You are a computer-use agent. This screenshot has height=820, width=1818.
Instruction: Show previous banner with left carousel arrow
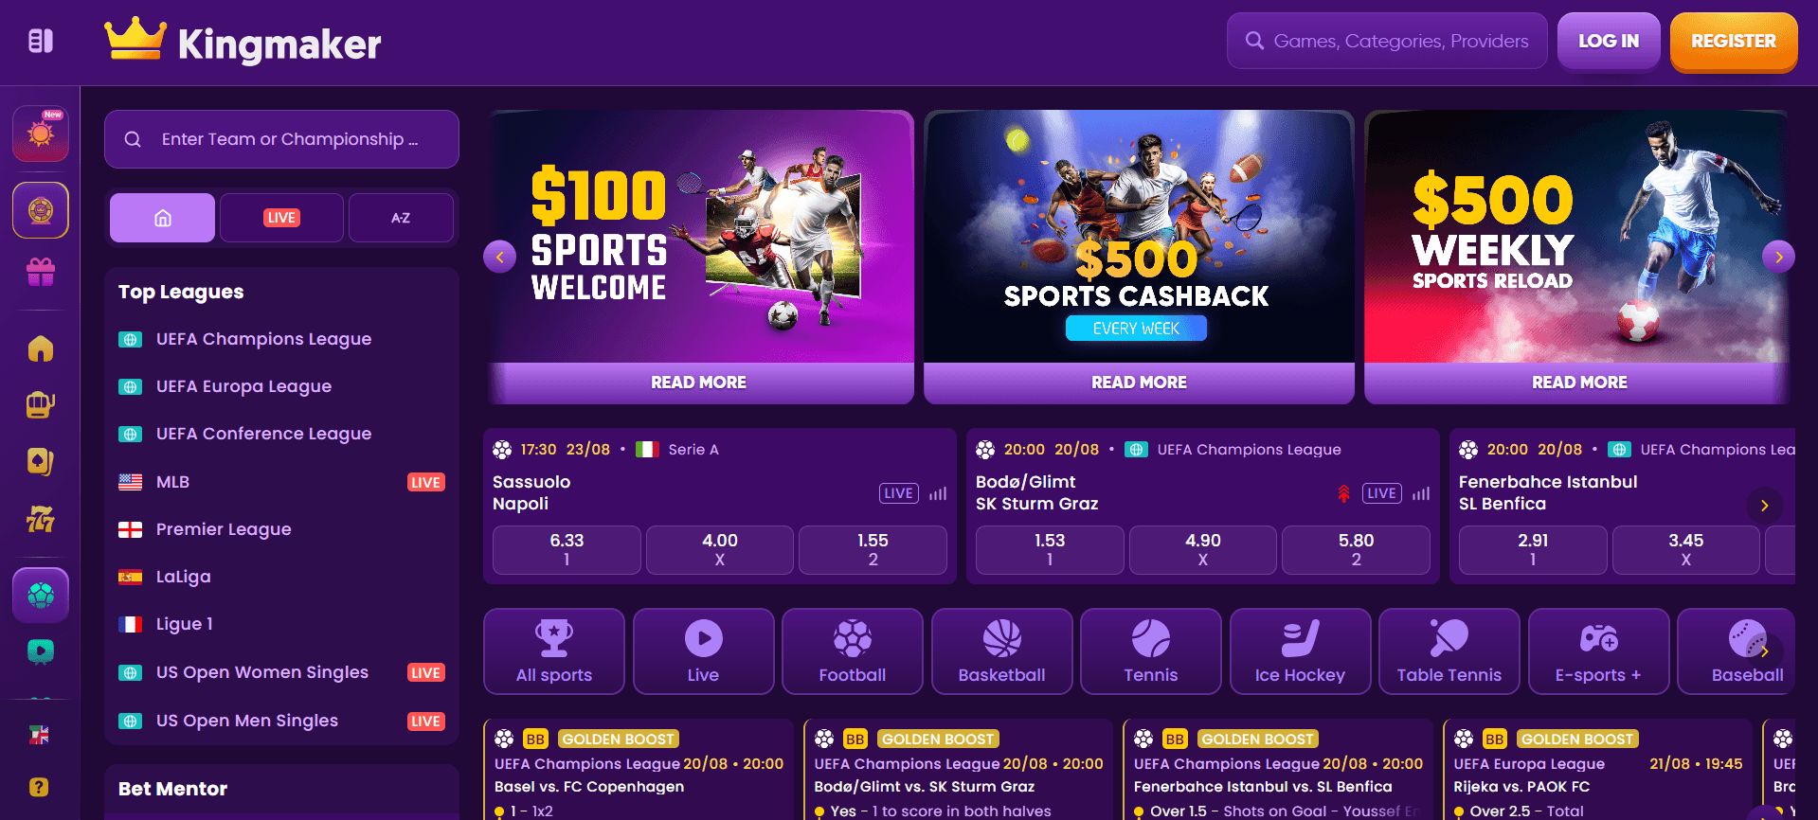pyautogui.click(x=499, y=257)
